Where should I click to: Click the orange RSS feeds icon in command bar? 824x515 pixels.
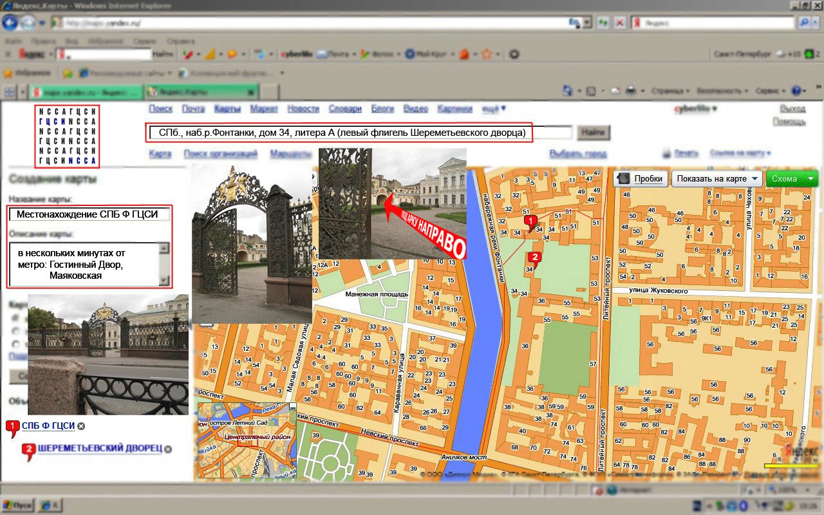(590, 91)
